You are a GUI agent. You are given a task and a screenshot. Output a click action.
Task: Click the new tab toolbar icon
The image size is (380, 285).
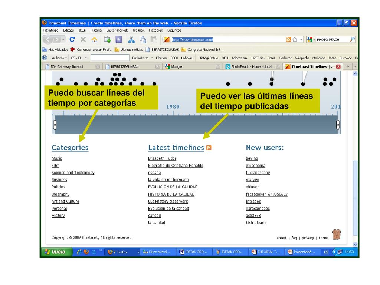tap(107, 39)
